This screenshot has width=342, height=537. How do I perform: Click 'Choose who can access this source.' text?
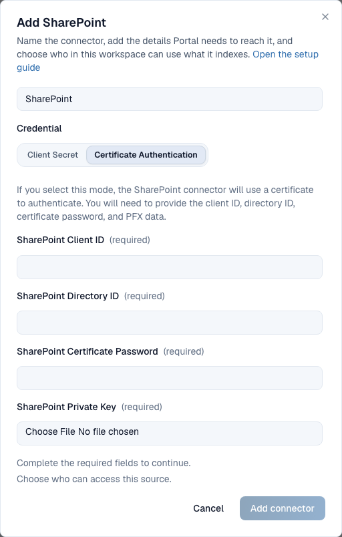(x=94, y=479)
